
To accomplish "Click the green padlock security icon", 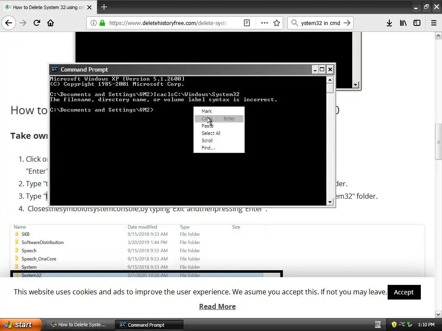I will point(102,23).
